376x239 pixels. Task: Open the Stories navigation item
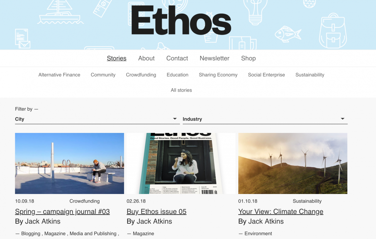117,58
